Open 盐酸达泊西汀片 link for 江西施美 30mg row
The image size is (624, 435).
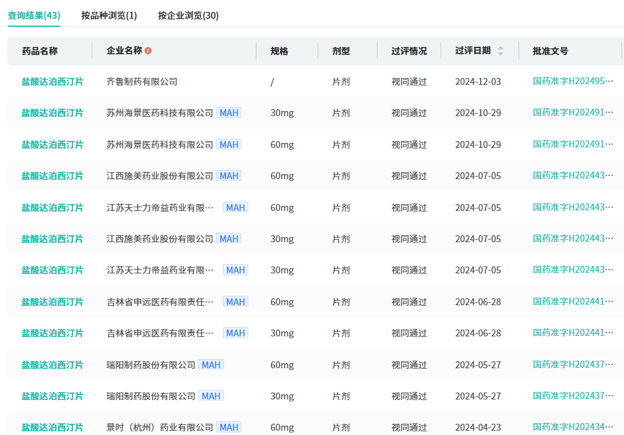(52, 239)
